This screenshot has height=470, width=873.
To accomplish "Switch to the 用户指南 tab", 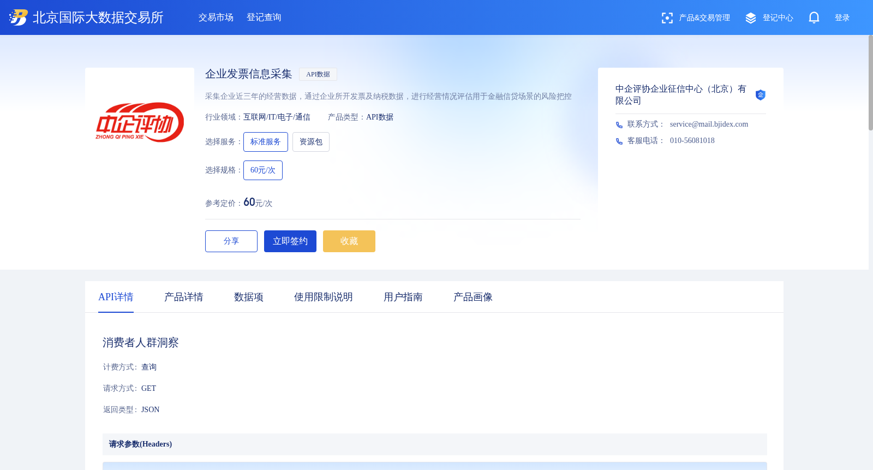I will tap(403, 297).
